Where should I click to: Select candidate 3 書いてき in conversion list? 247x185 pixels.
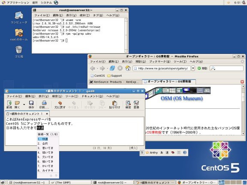[x=48, y=148]
